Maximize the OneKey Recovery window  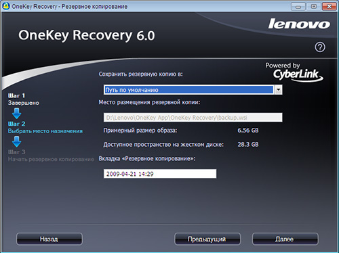point(314,7)
